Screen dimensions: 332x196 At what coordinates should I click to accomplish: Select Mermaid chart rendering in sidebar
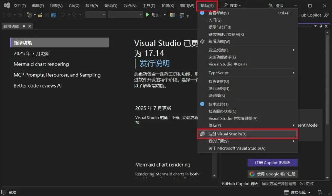point(41,64)
